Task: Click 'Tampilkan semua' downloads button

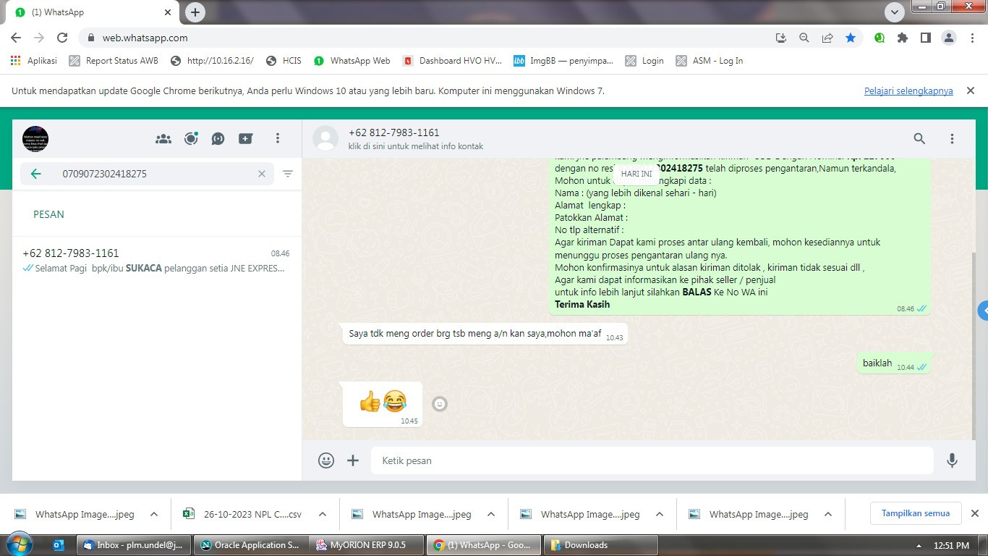Action: click(x=916, y=513)
